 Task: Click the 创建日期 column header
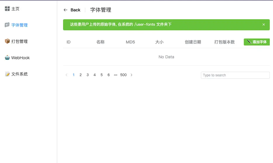click(193, 42)
